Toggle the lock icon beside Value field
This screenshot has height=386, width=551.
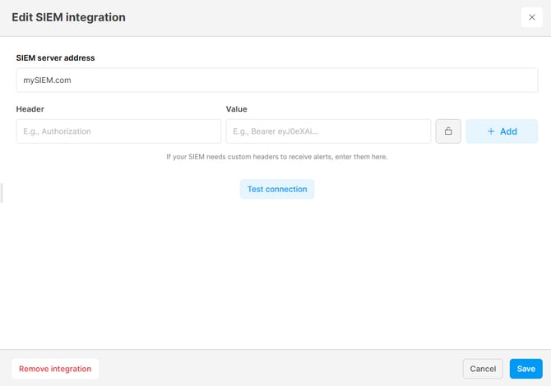pyautogui.click(x=448, y=131)
